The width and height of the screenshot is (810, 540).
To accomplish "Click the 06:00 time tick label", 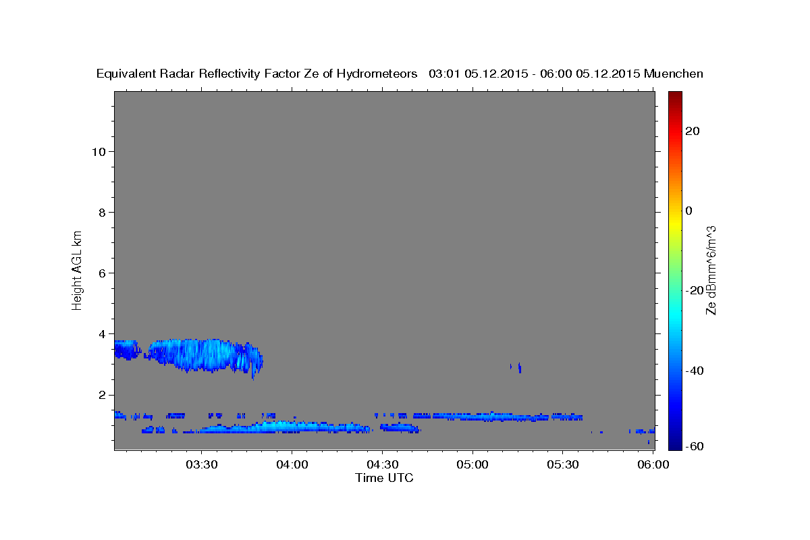I will pyautogui.click(x=654, y=465).
